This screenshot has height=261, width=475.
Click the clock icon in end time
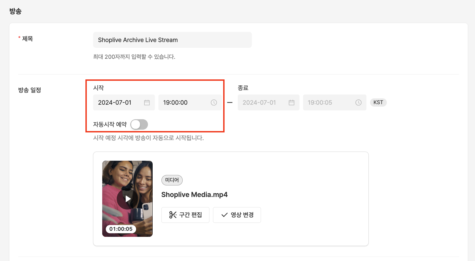(x=358, y=102)
